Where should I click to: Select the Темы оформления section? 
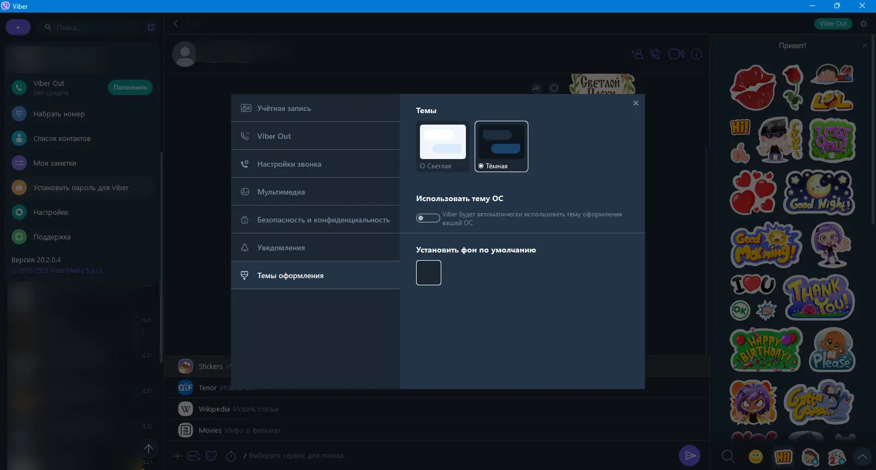315,275
